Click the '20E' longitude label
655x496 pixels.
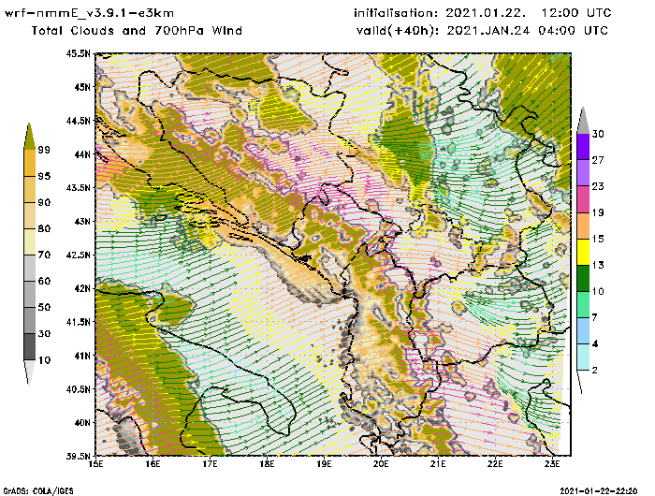[381, 464]
